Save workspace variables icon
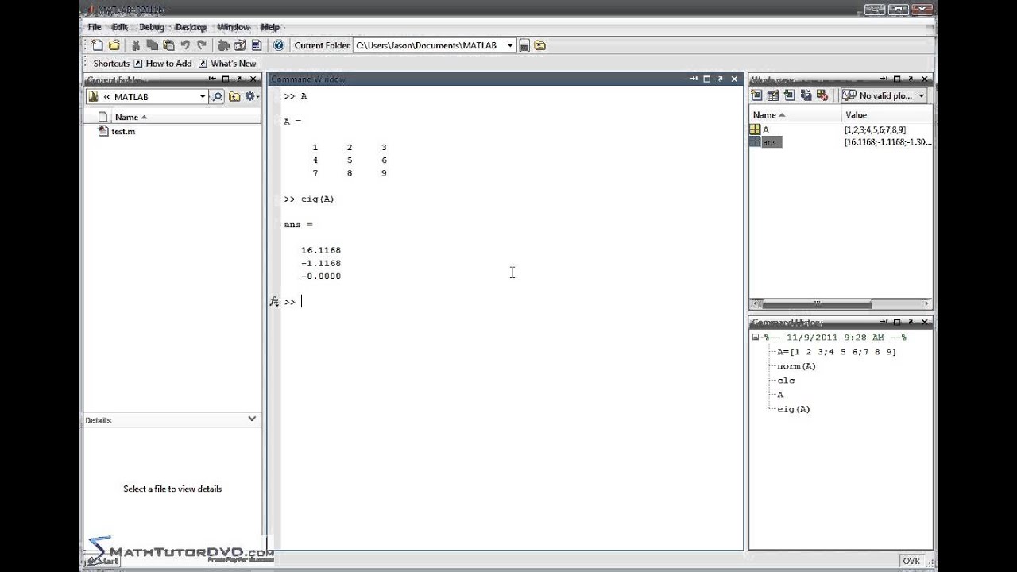Viewport: 1017px width, 572px height. point(806,95)
